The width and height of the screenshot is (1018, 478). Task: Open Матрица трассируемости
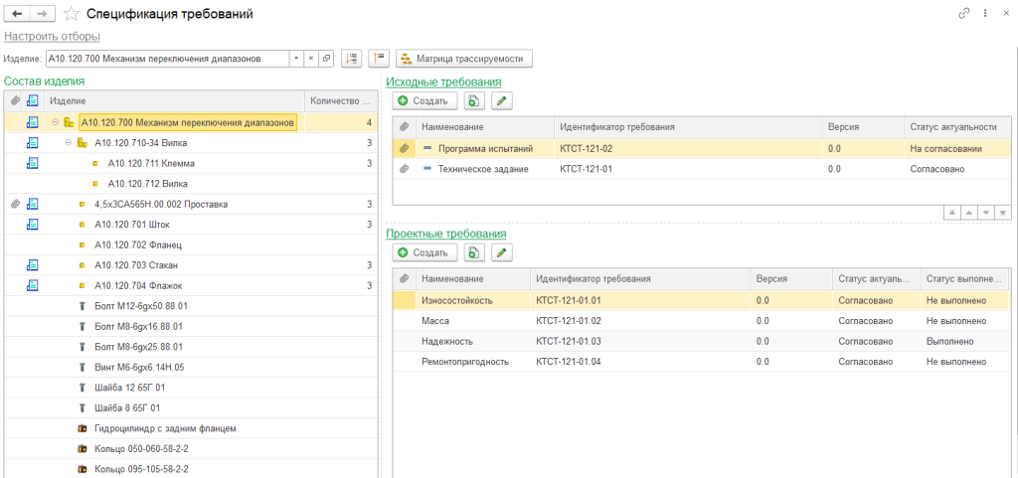pyautogui.click(x=464, y=59)
